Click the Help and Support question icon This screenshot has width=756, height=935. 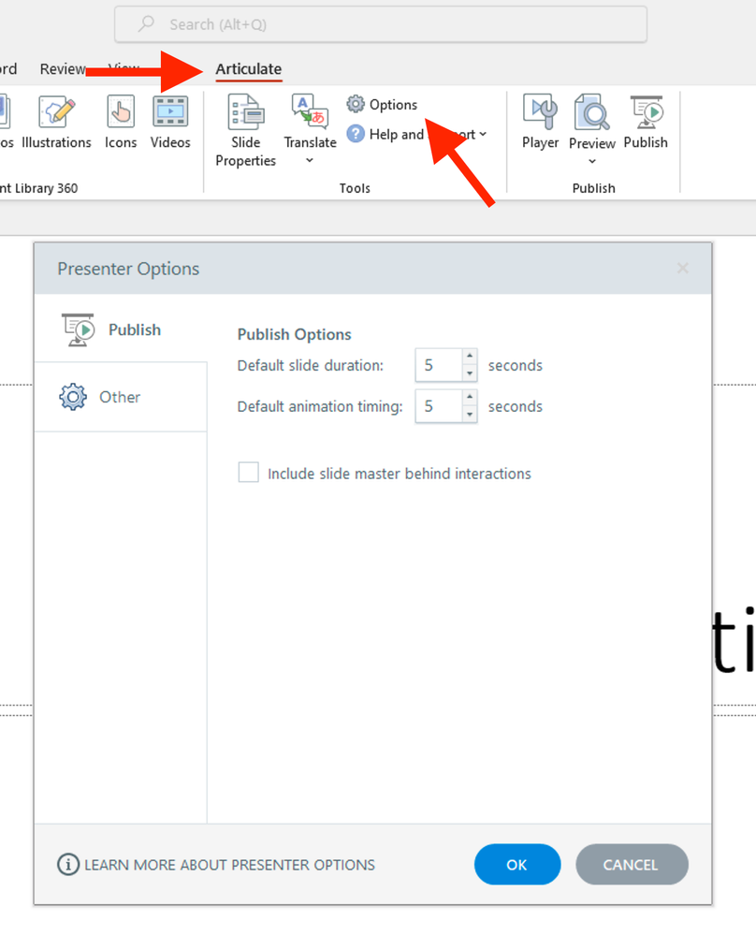coord(356,134)
